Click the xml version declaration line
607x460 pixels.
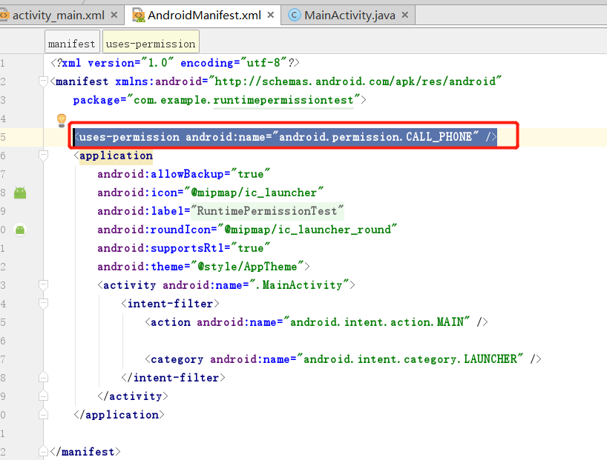[x=175, y=63]
